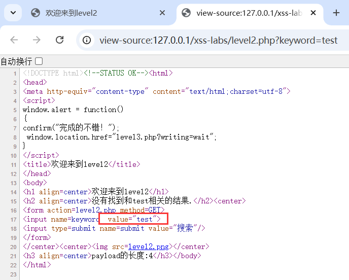The height and width of the screenshot is (280, 349).
Task: Click the <!--STATUS OK--> comment text
Action: click(116, 73)
